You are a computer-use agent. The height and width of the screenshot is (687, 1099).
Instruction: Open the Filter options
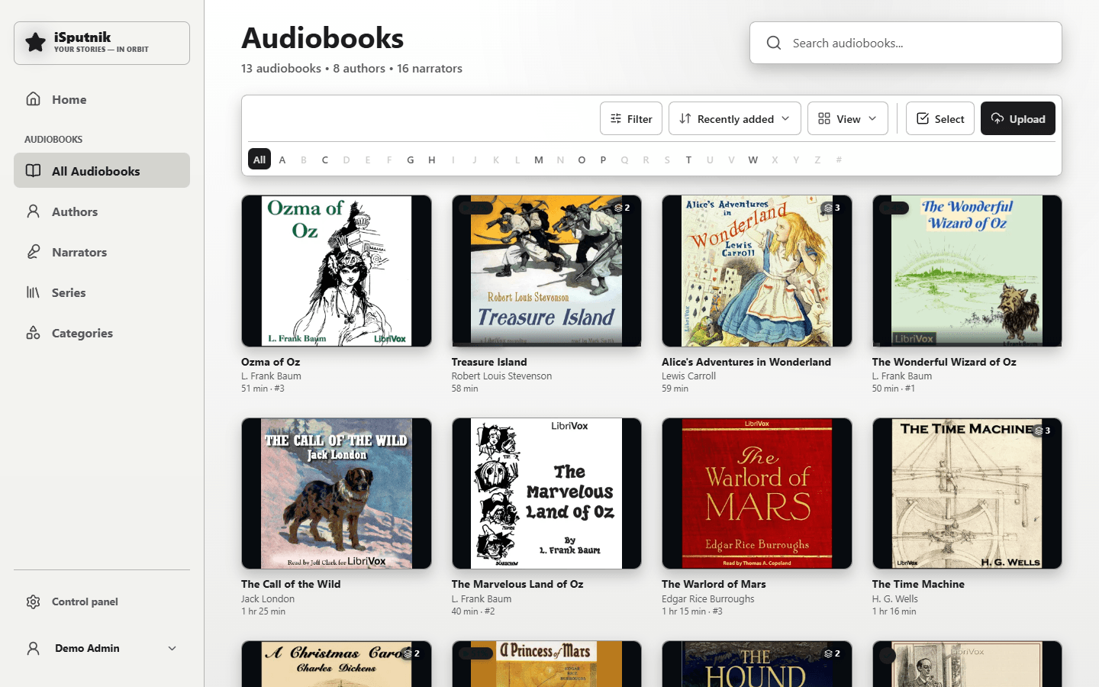(x=631, y=118)
